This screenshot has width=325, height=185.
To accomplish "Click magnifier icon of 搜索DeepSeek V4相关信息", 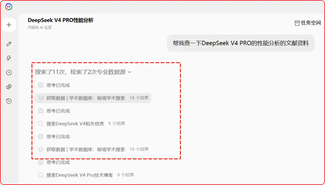I will click(41, 124).
